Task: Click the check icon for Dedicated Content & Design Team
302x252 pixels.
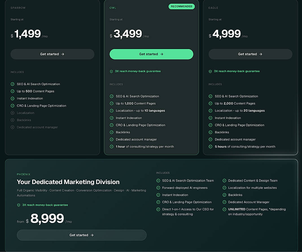Action: point(224,181)
